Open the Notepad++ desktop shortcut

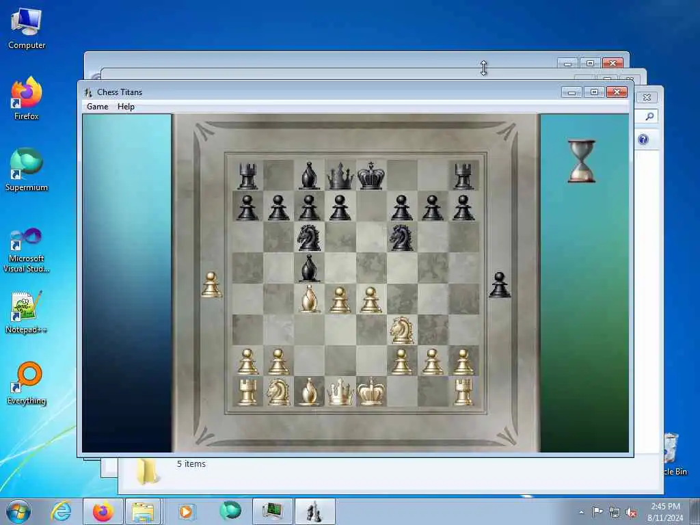(27, 312)
